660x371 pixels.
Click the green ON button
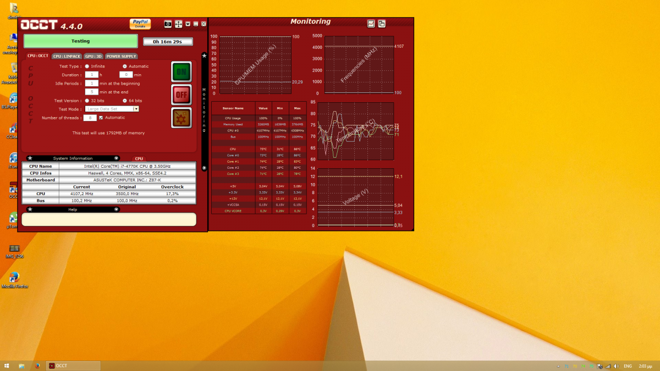[x=182, y=71]
